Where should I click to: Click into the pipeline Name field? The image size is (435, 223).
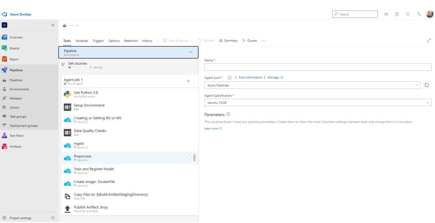(317, 67)
